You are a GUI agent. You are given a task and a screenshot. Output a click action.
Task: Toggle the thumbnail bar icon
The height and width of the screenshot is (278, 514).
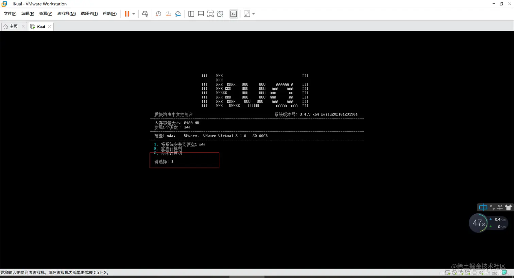pyautogui.click(x=201, y=14)
